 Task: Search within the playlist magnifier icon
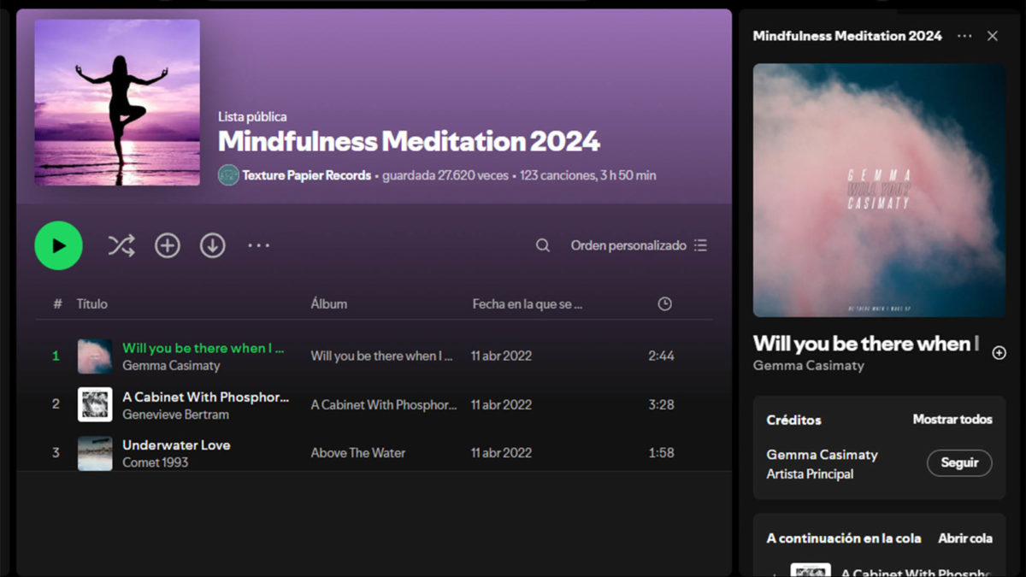tap(543, 246)
